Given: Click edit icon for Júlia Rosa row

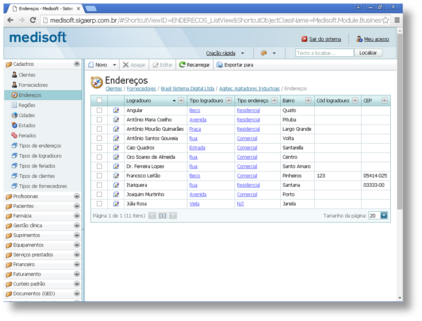Looking at the screenshot, I should coord(116,204).
